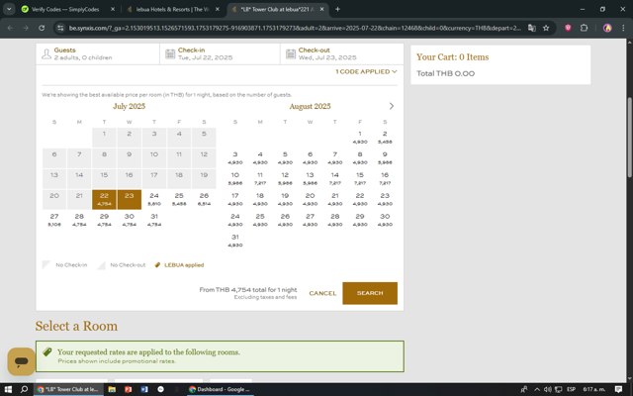
Task: Select August 2 on the calendar
Action: point(385,138)
